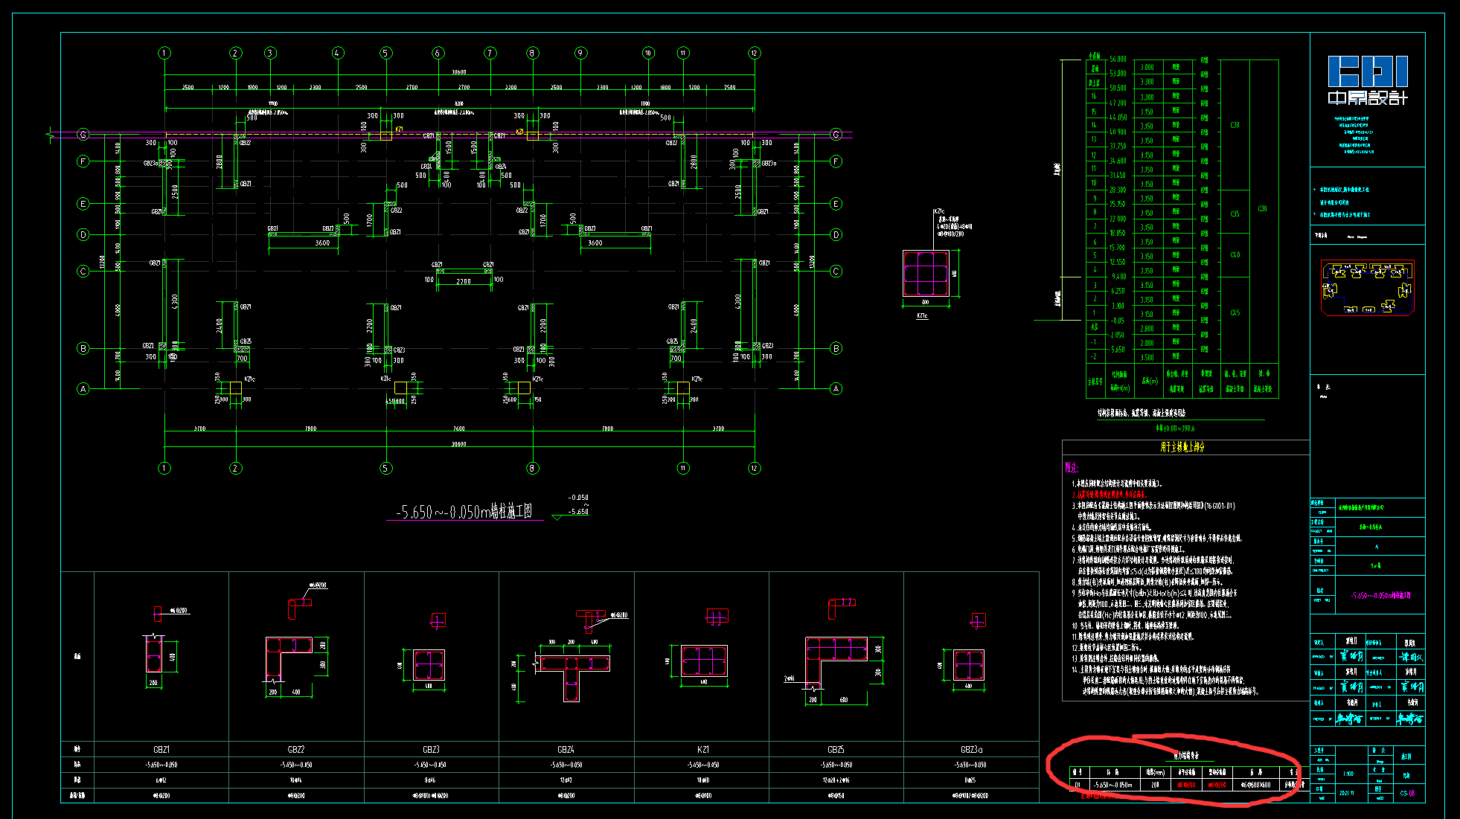The image size is (1460, 819).
Task: Select the GS-08 sheet number
Action: pos(1406,793)
